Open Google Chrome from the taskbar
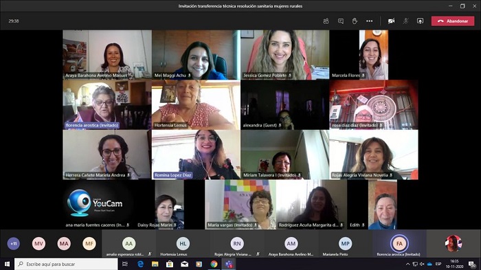Viewport: 481px width, 270px height. click(x=214, y=264)
